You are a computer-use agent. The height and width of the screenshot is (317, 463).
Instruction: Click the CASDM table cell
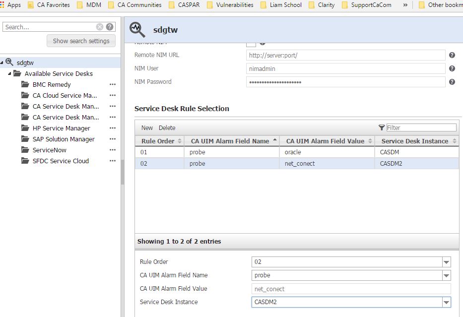(x=417, y=152)
